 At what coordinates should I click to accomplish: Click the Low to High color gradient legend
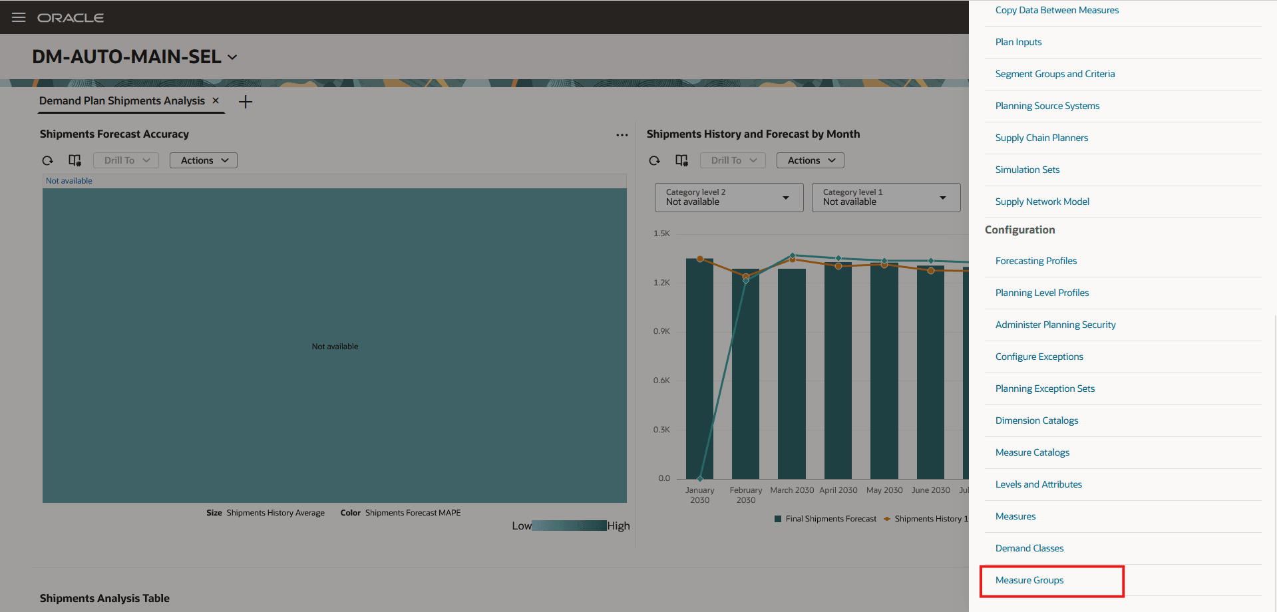pyautogui.click(x=570, y=526)
